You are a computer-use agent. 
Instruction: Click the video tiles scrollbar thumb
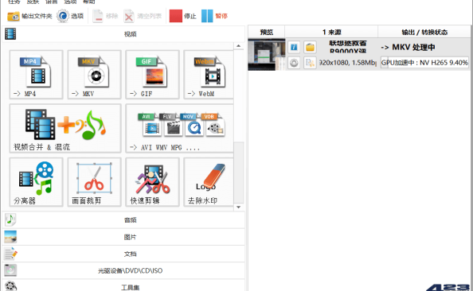point(239,173)
